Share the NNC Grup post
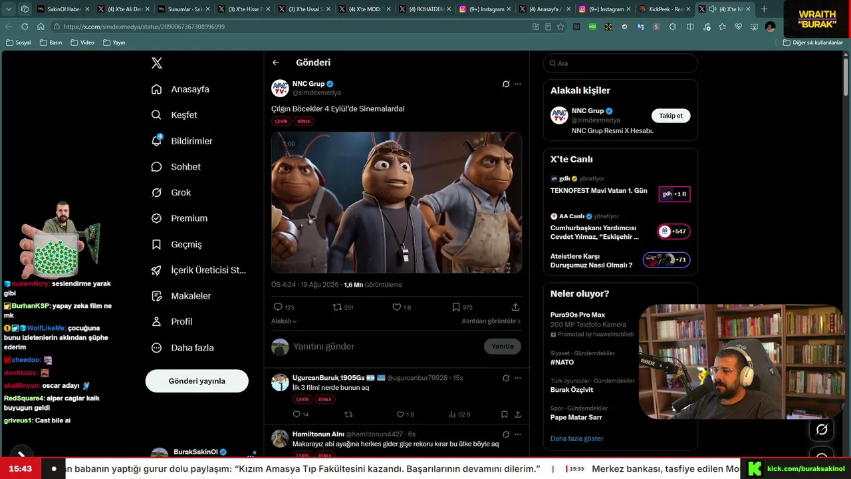This screenshot has height=479, width=851. click(x=515, y=307)
